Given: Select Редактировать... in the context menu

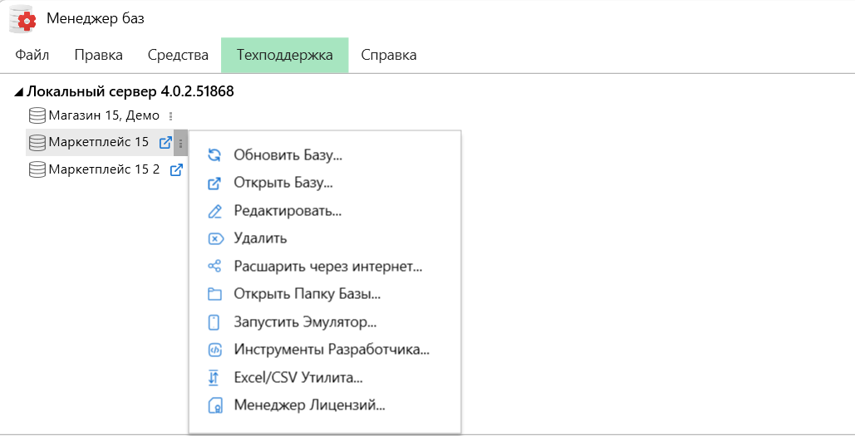Looking at the screenshot, I should 325,211.
